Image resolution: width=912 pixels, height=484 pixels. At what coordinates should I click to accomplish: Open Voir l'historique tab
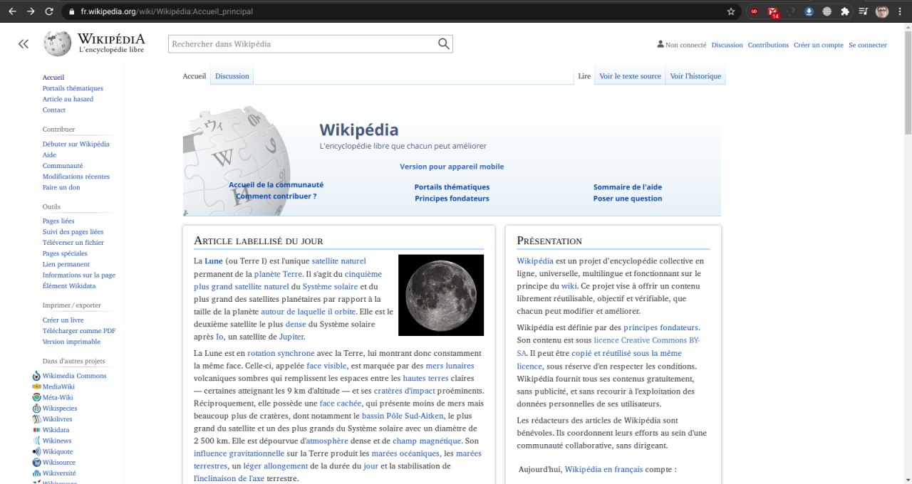(x=695, y=76)
